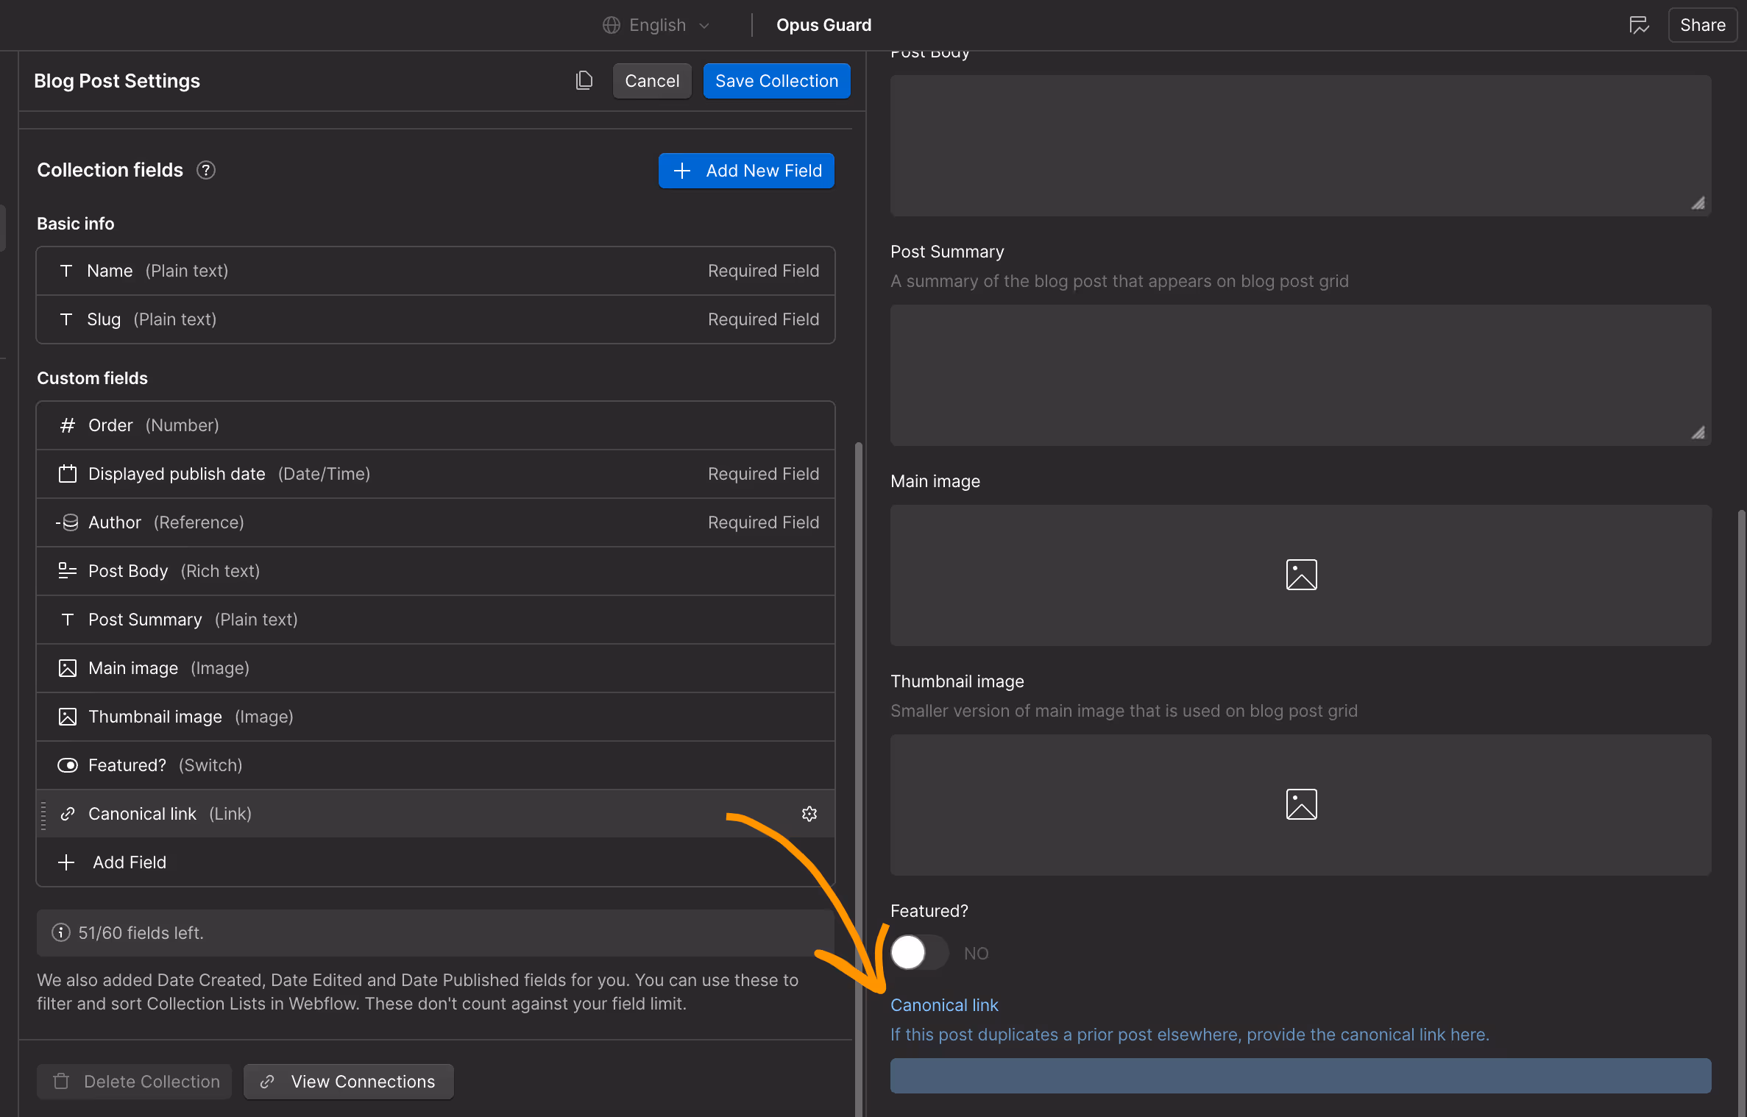Select the Order number field row
The image size is (1747, 1117).
click(x=435, y=425)
